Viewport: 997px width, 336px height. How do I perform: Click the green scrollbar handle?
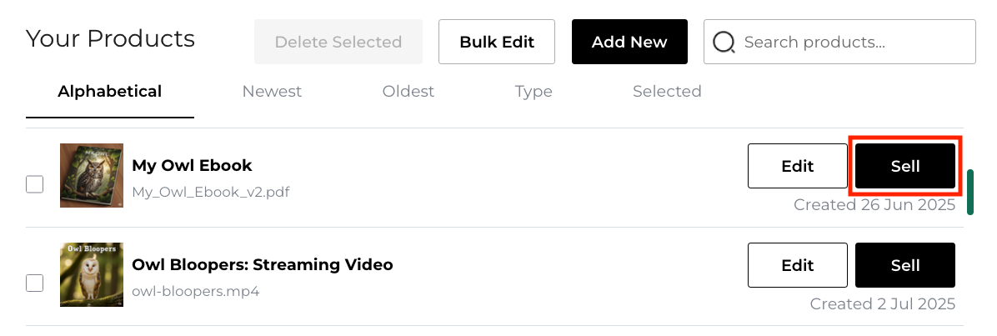pyautogui.click(x=970, y=192)
